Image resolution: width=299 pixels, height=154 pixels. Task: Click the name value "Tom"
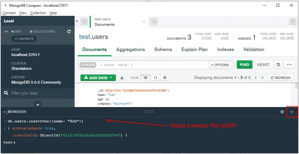coord(111,95)
